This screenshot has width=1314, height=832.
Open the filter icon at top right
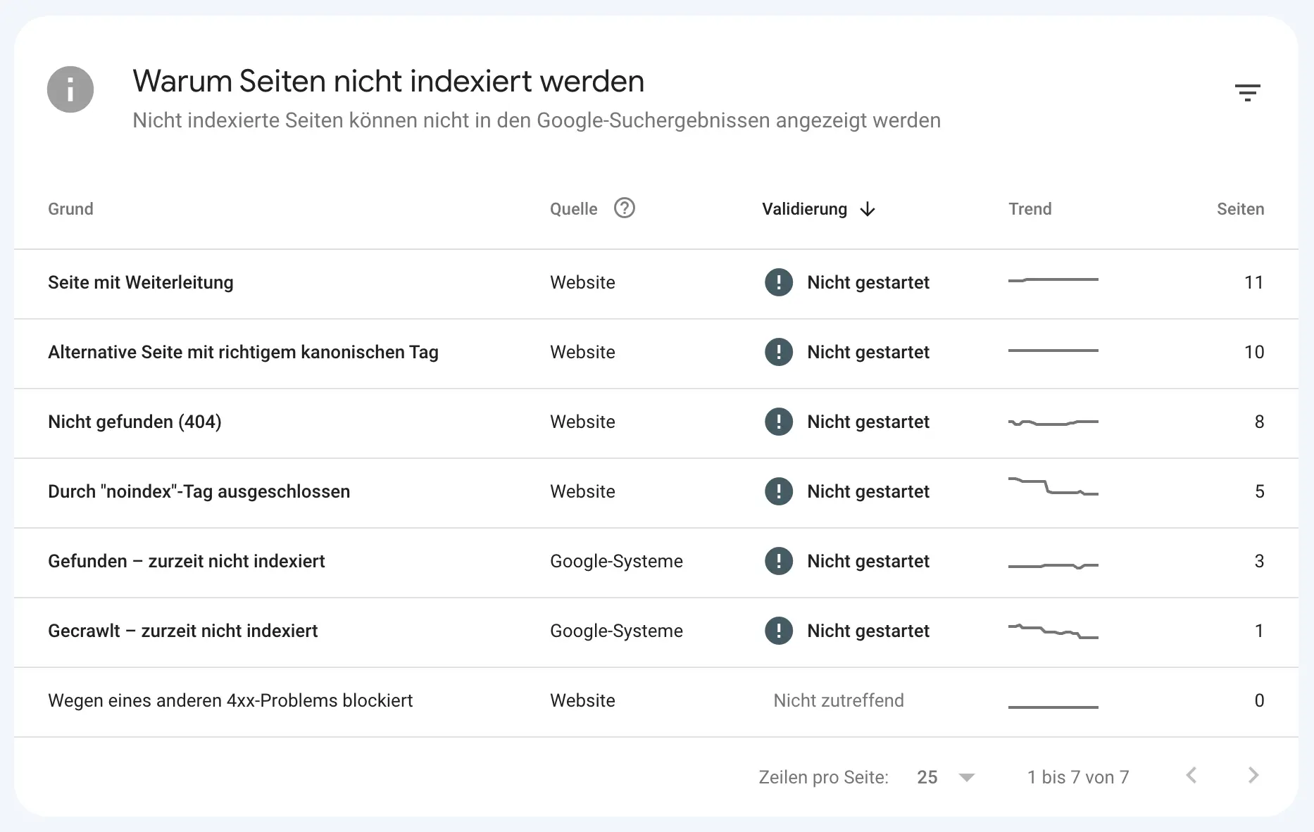(x=1247, y=92)
